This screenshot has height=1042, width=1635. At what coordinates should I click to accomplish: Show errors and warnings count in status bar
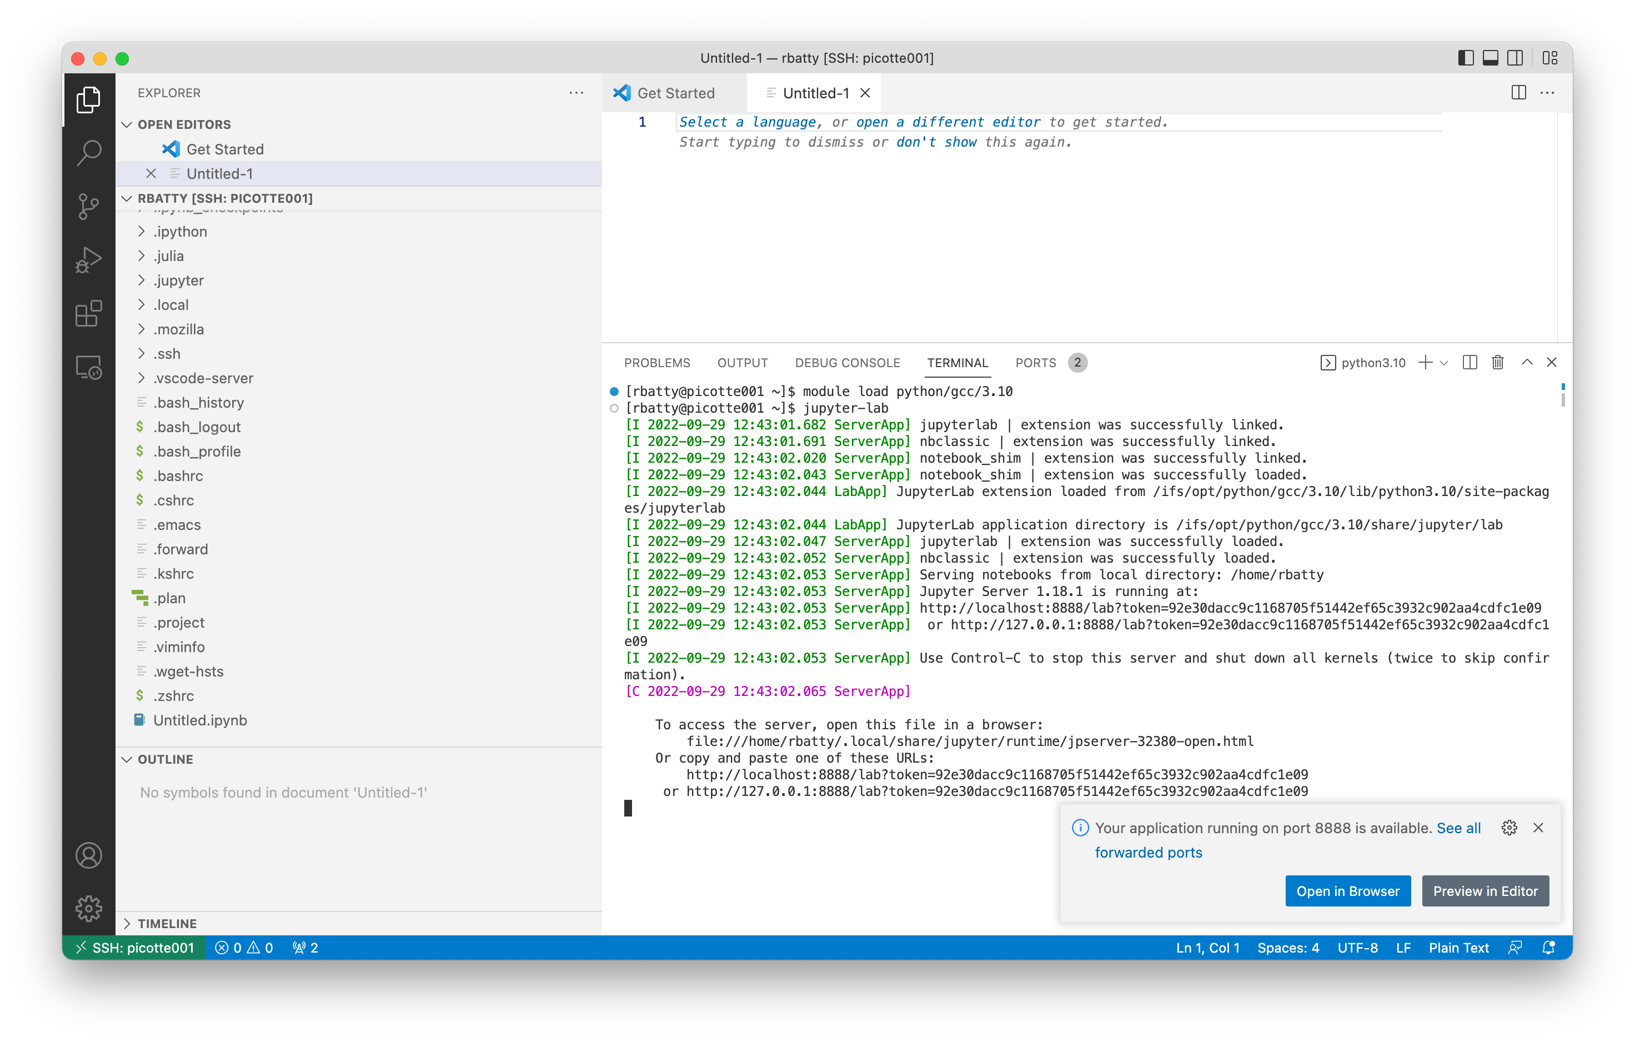(x=244, y=948)
